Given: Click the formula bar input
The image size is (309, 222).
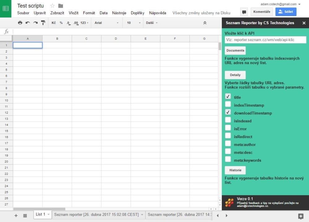Looking at the screenshot, I should [117, 31].
